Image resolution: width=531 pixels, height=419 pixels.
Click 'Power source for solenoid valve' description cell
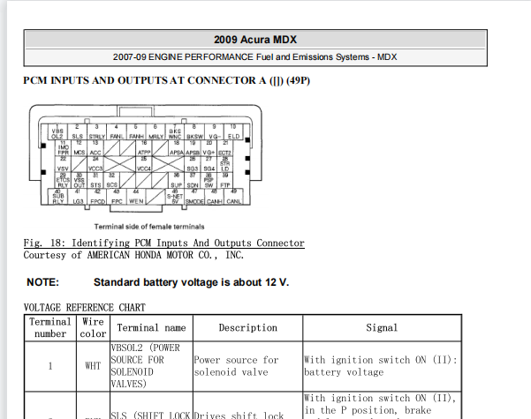(248, 366)
